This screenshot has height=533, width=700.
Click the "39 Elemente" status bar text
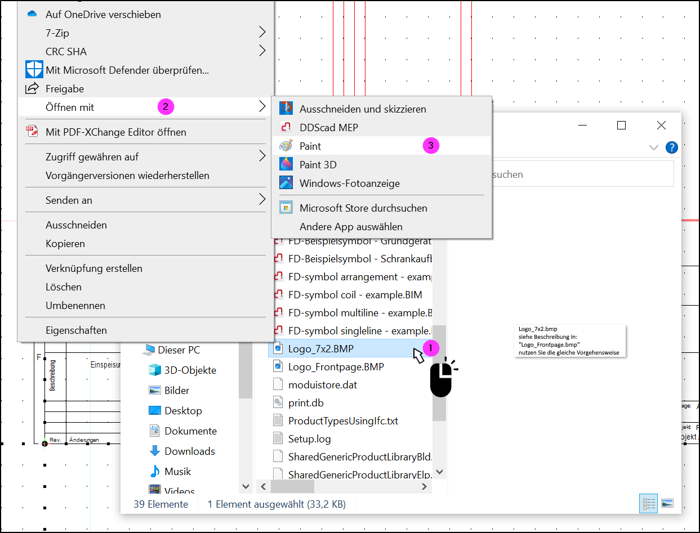(160, 504)
